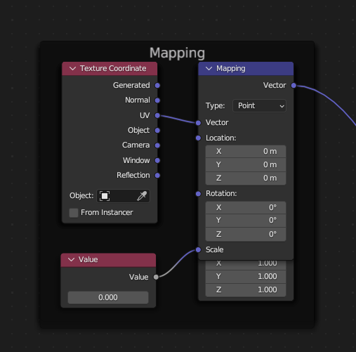Viewport: 356px width, 352px height.
Task: Click the Value field showing 0.000
Action: [108, 297]
